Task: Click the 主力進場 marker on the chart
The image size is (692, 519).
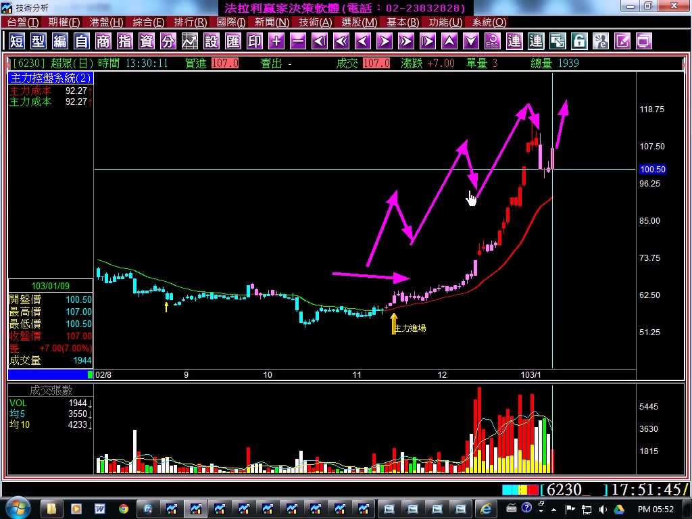Action: point(410,328)
